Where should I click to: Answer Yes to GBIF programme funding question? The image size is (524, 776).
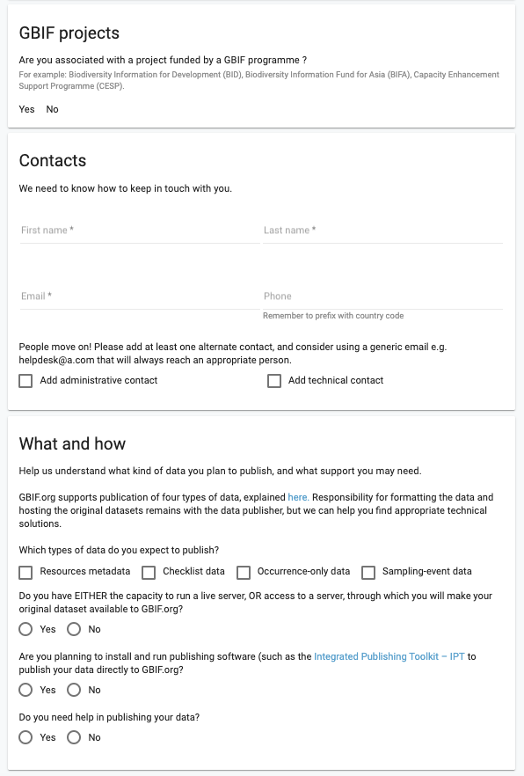tap(26, 109)
